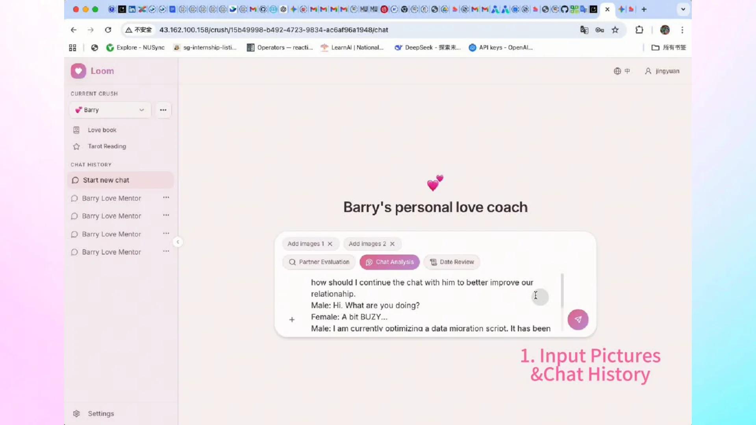Screen dimensions: 756x425
Task: Switch language with the globe icon
Action: pyautogui.click(x=622, y=71)
